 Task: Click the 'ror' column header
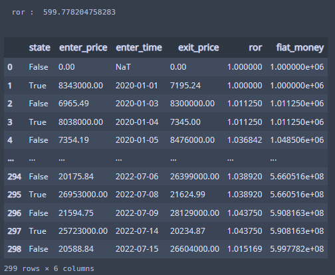(x=255, y=48)
